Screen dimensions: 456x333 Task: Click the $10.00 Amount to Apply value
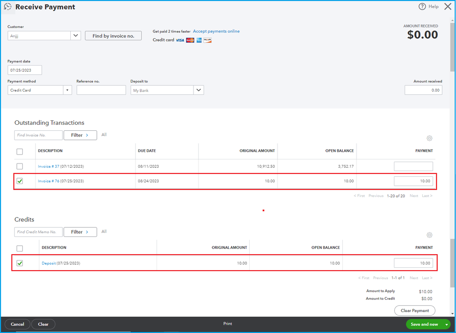pyautogui.click(x=425, y=292)
